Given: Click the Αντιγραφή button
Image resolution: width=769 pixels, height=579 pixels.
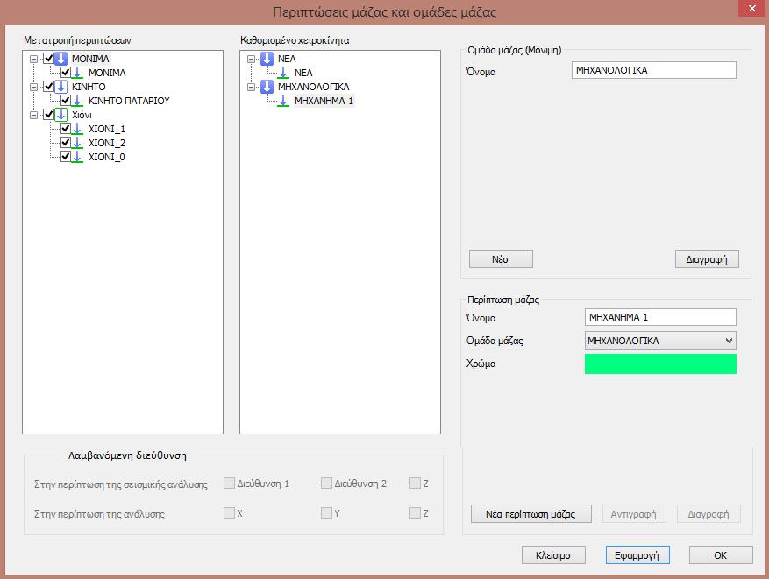Looking at the screenshot, I should coord(634,514).
